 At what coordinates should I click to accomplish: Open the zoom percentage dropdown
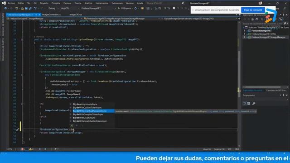(11, 149)
